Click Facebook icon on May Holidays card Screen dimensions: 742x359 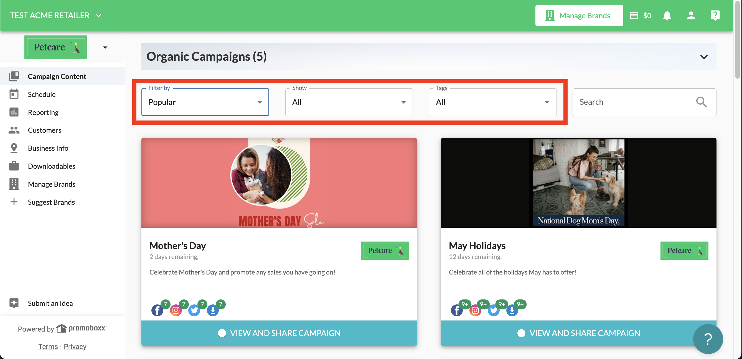(x=457, y=310)
